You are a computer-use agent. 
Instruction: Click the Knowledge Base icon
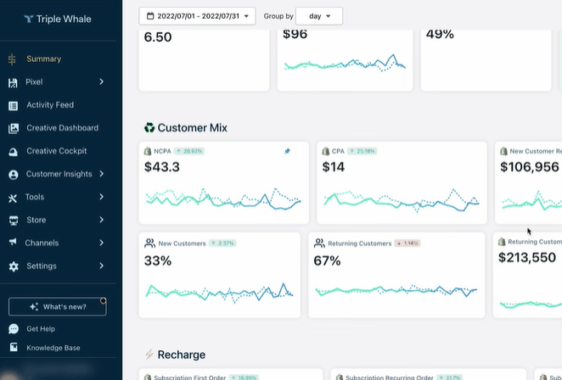coord(13,348)
